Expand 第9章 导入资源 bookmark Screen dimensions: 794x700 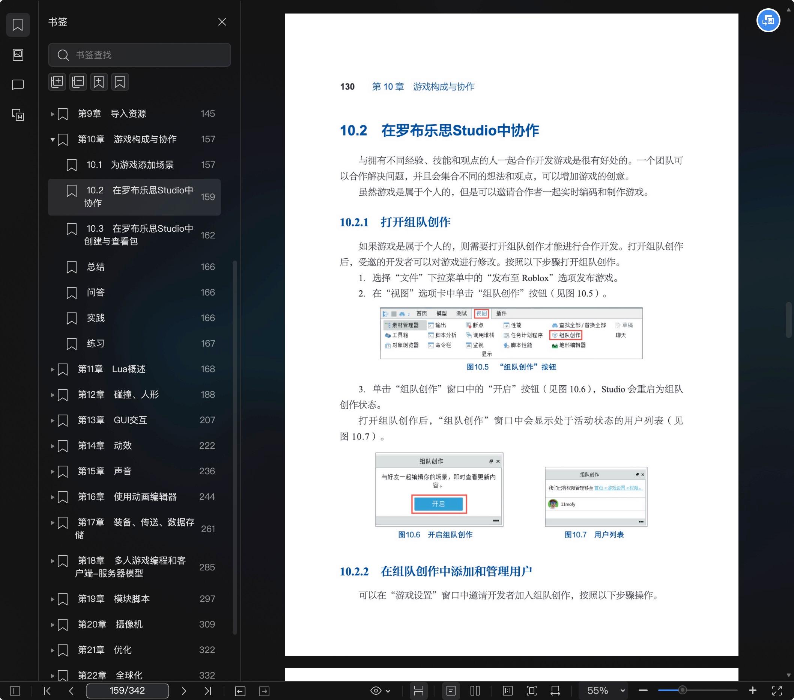tap(52, 114)
